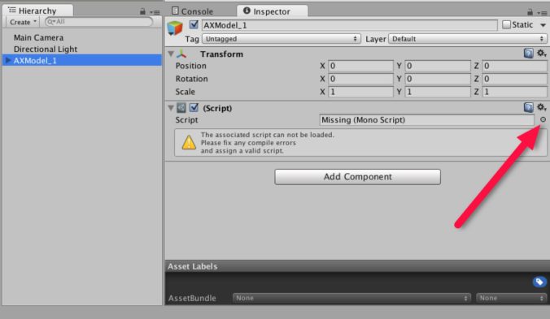Screen dimensions: 550x319
Task: Open the Script component gear menu
Action: click(x=542, y=107)
